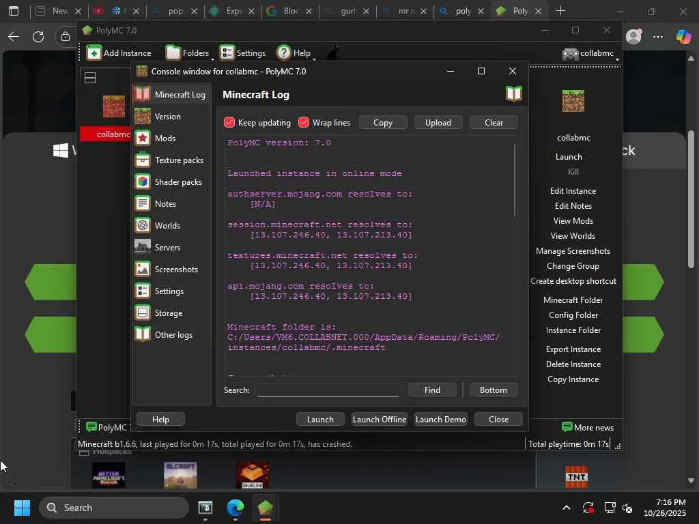Click the collabmc grass block icon in side panel
Viewport: 699px width, 524px height.
click(x=573, y=101)
